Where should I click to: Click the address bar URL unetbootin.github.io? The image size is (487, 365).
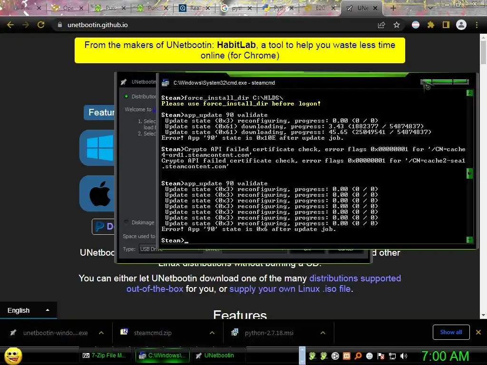[x=97, y=25]
